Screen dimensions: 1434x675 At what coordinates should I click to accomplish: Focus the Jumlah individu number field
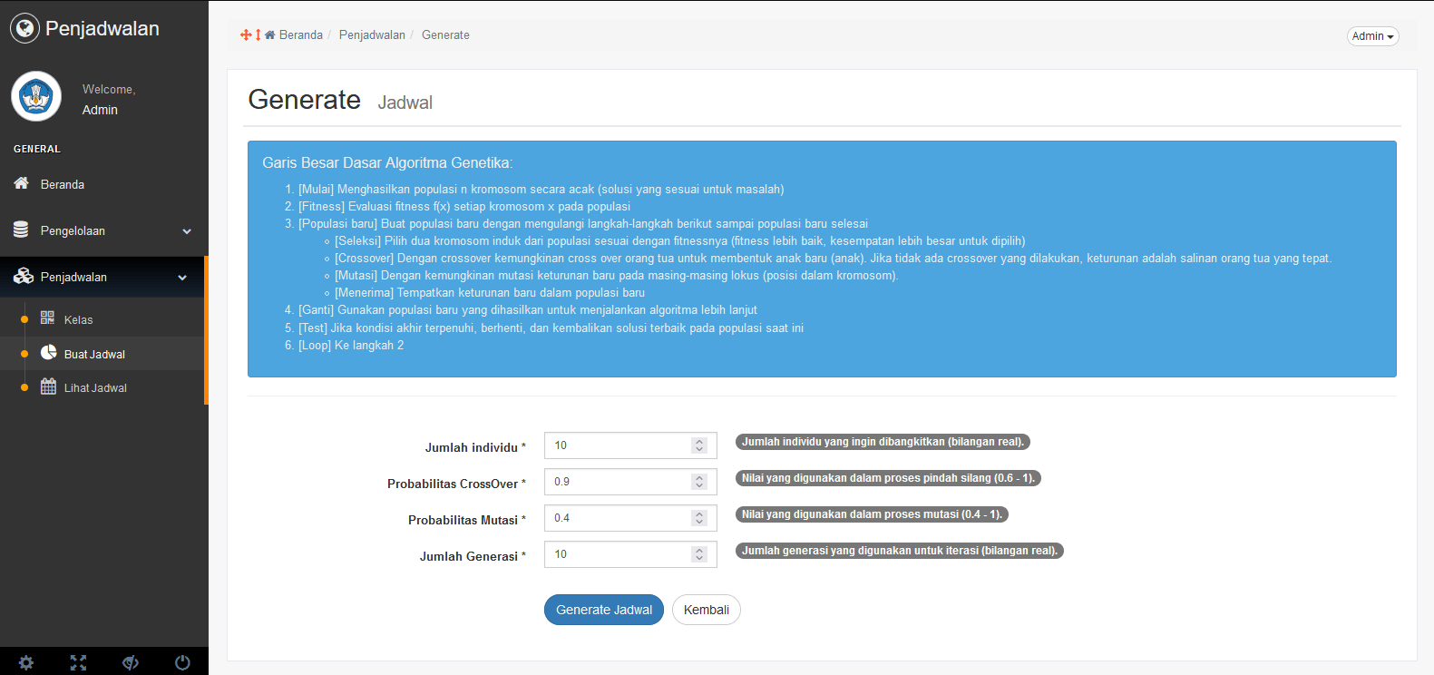[630, 445]
